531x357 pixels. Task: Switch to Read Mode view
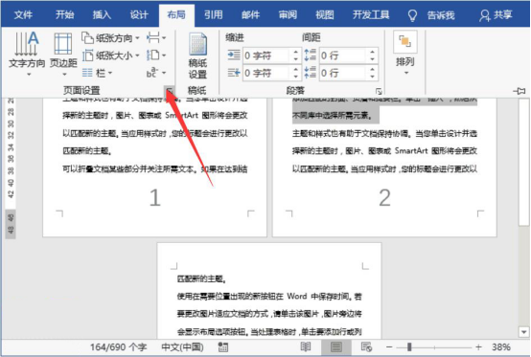306,346
